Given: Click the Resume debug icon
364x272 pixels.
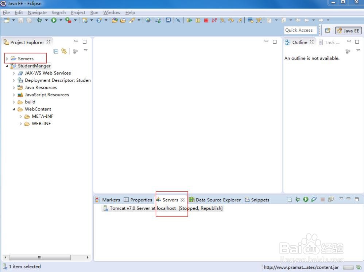Looking at the screenshot, I should point(189,20).
